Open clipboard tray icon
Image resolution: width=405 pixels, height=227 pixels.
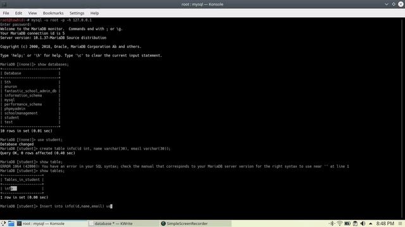[355, 223]
